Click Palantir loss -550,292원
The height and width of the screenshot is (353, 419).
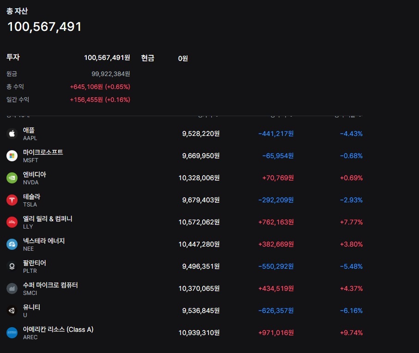(276, 266)
